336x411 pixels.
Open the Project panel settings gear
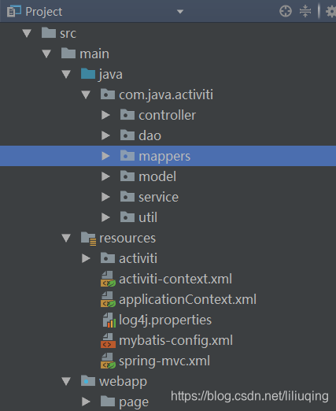point(330,12)
